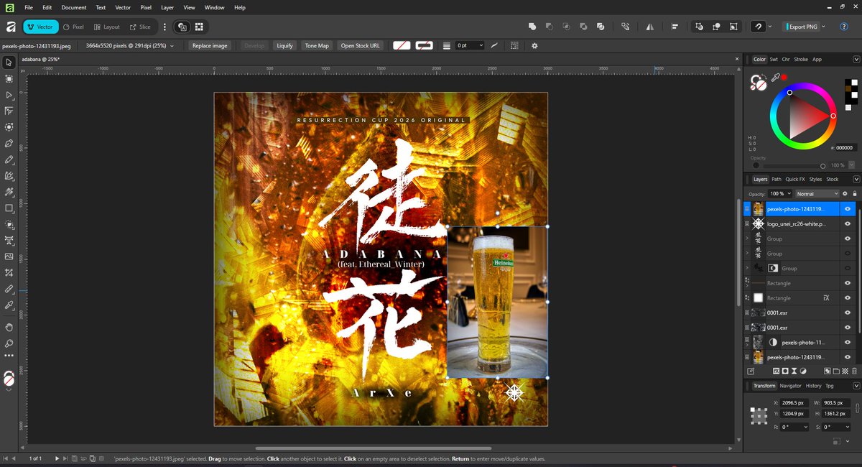
Task: Click the context toolbar fill color swatch
Action: click(x=402, y=45)
